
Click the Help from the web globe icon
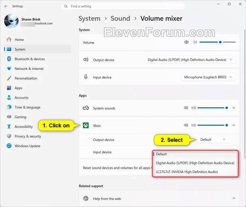tap(86, 198)
